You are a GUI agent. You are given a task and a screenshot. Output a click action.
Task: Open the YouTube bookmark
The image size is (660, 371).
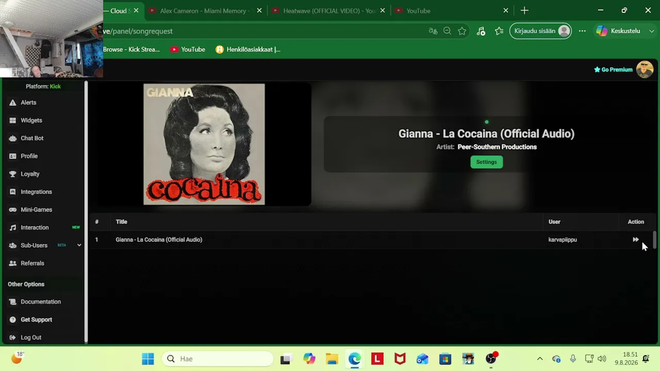tap(188, 49)
